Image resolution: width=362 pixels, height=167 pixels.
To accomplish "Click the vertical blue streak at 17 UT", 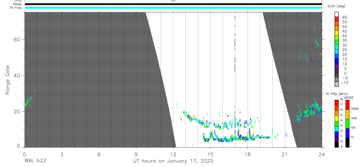I will tap(235, 44).
